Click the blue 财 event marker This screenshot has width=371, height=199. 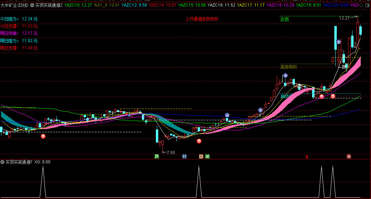[184, 157]
